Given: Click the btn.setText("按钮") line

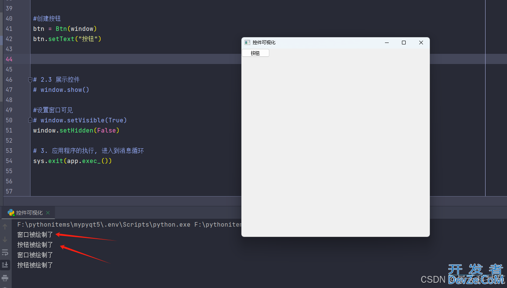Looking at the screenshot, I should (x=67, y=39).
